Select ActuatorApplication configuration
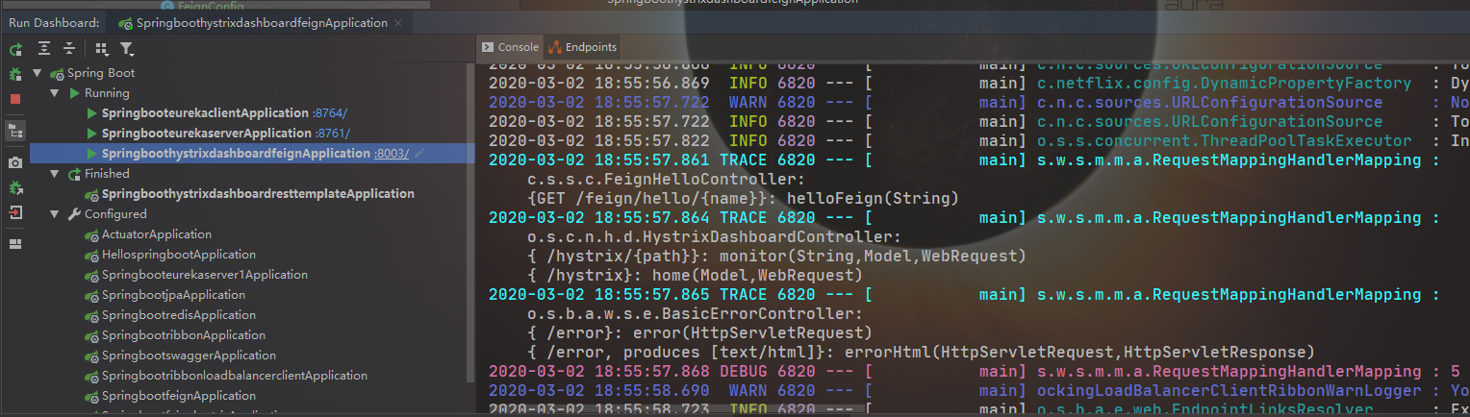This screenshot has height=417, width=1470. point(157,234)
